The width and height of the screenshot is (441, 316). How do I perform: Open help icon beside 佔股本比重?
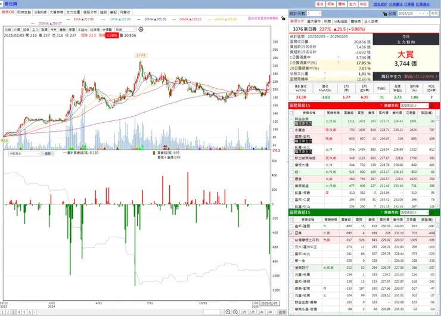tap(325, 74)
